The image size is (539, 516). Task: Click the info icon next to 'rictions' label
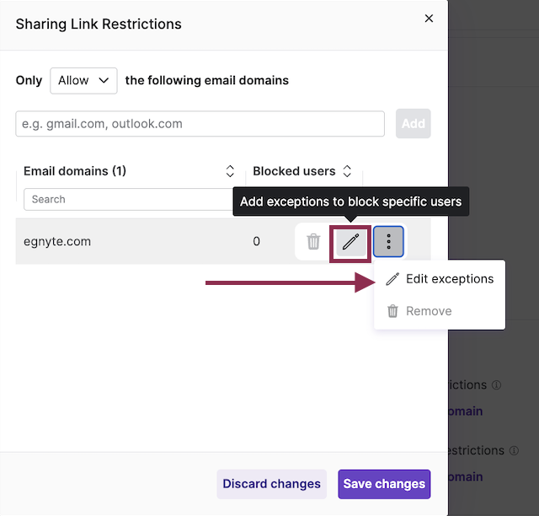(496, 385)
